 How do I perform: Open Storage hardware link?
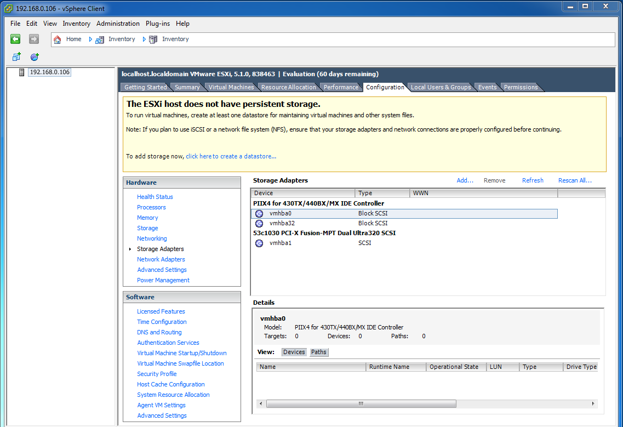[x=147, y=228]
